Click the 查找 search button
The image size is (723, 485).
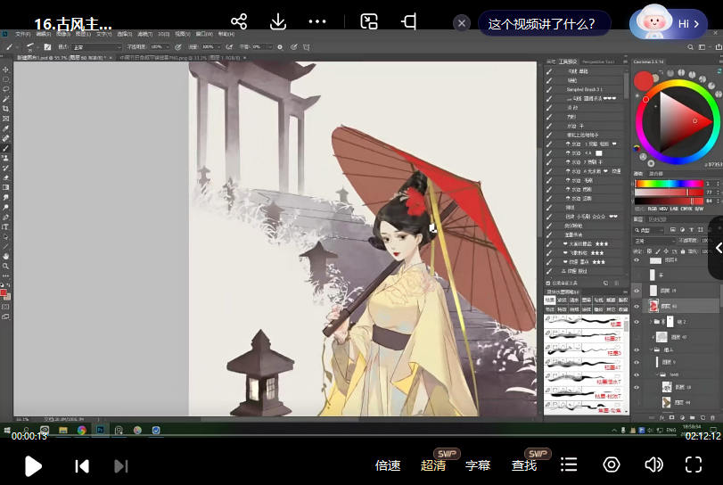(x=524, y=464)
